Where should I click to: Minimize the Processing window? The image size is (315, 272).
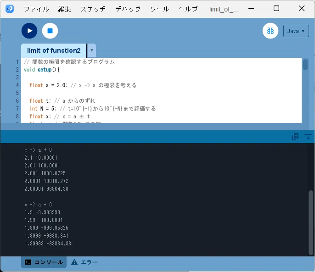[x=251, y=9]
